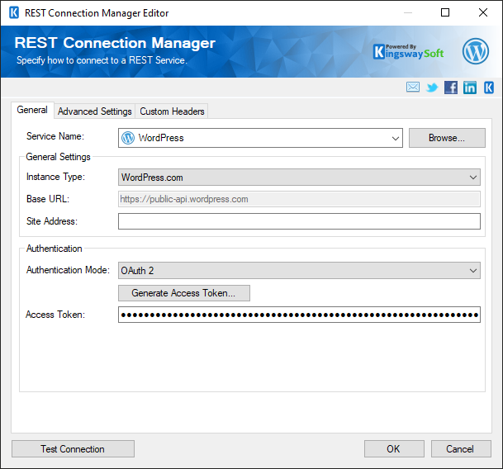Click the Site Address input field
This screenshot has height=469, width=503.
(299, 221)
